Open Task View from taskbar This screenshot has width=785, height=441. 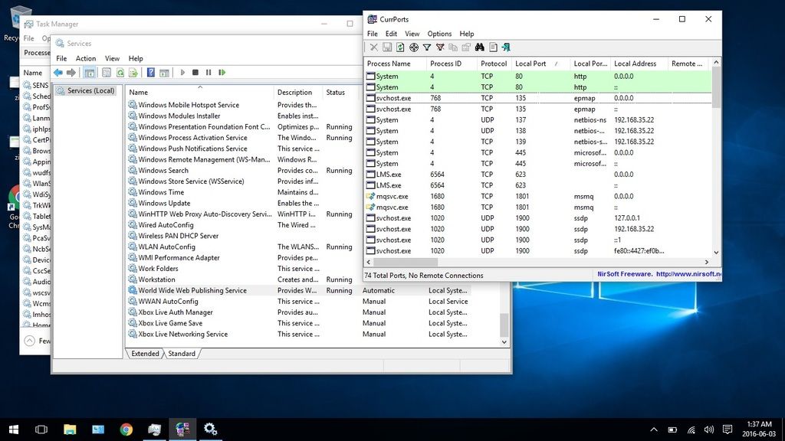click(41, 430)
